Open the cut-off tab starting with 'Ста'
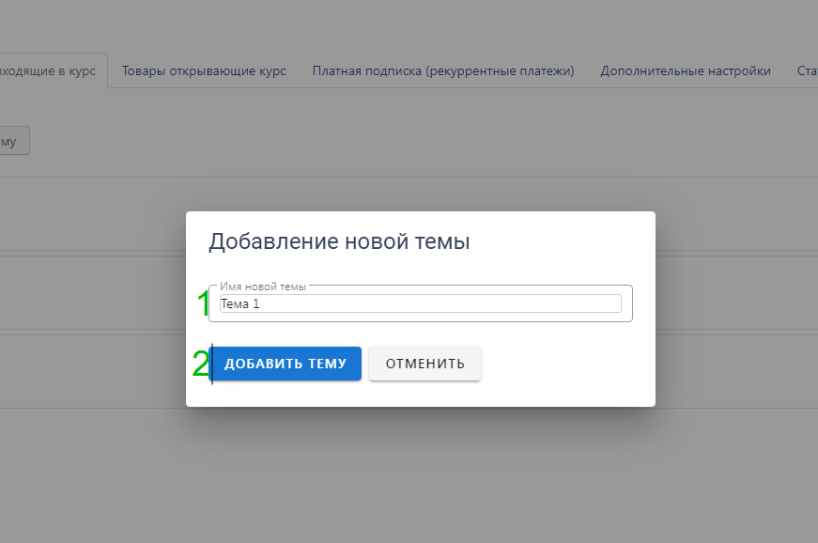Image resolution: width=818 pixels, height=543 pixels. [x=806, y=70]
